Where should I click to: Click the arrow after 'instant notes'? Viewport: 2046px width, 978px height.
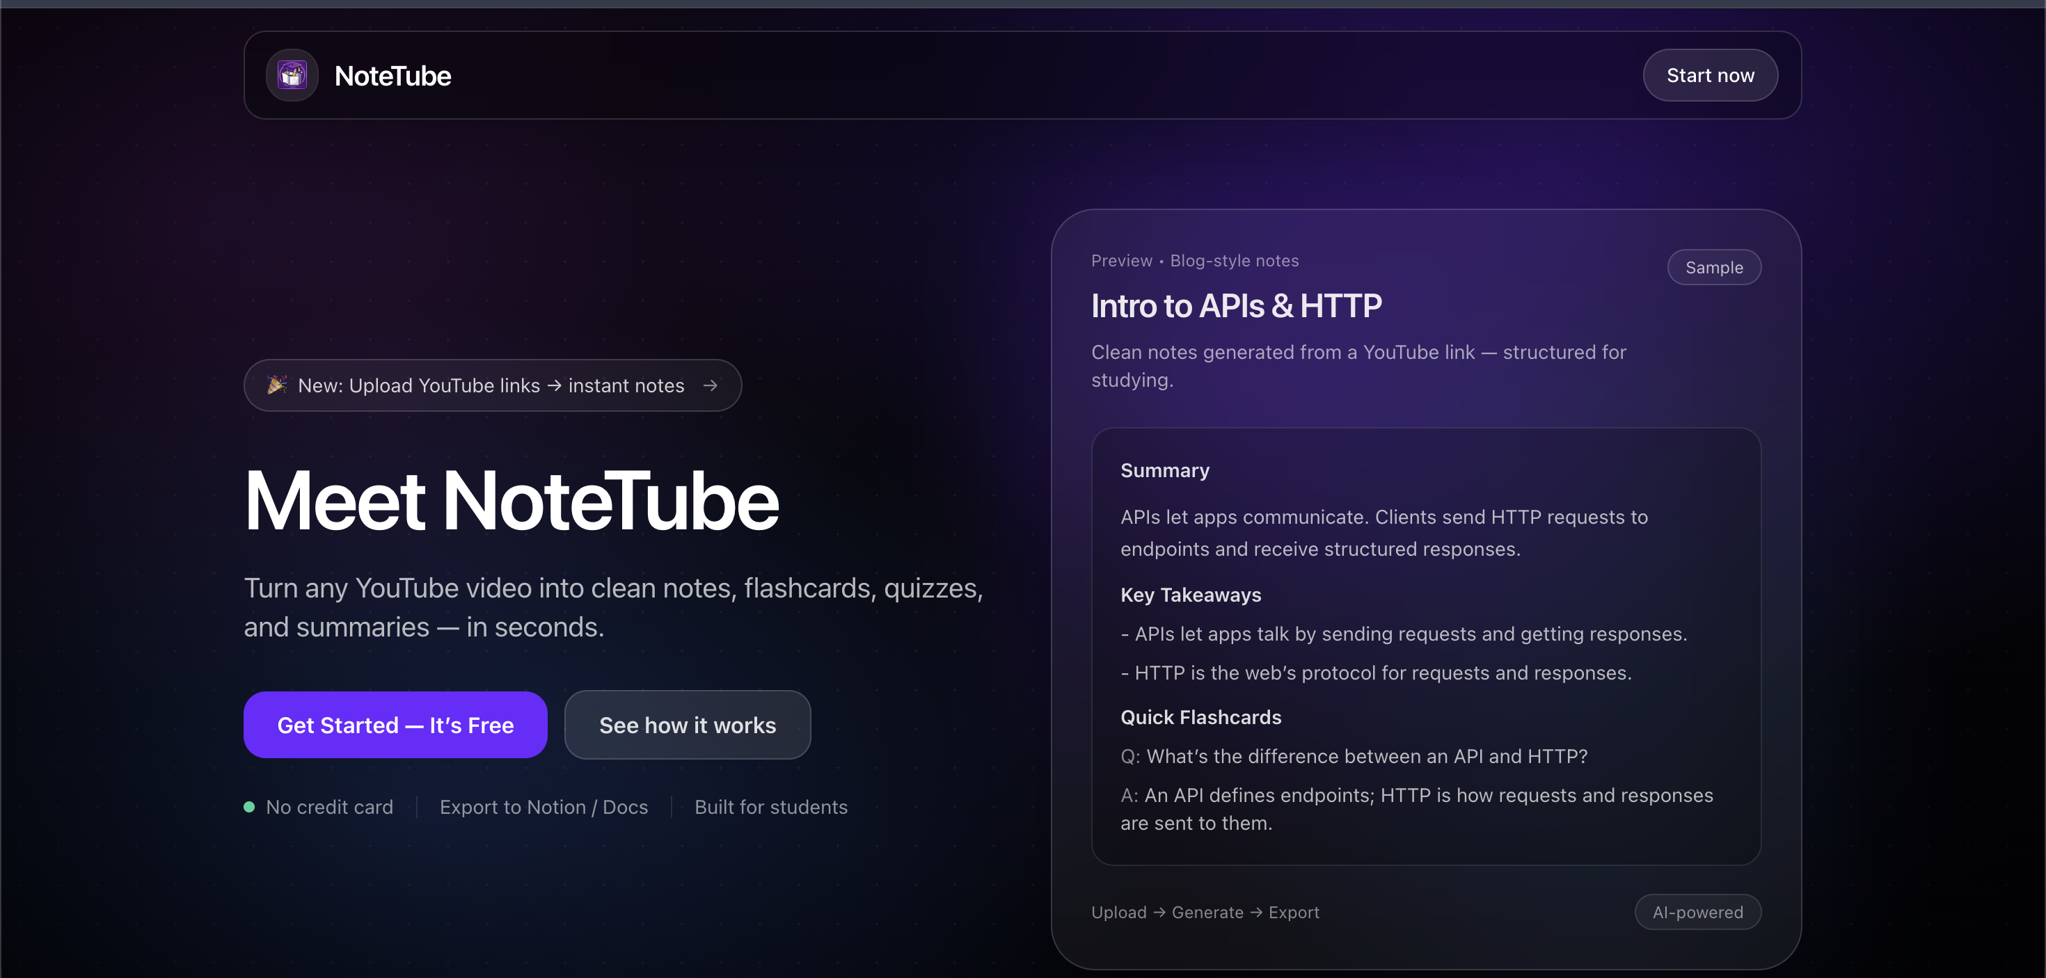tap(710, 385)
